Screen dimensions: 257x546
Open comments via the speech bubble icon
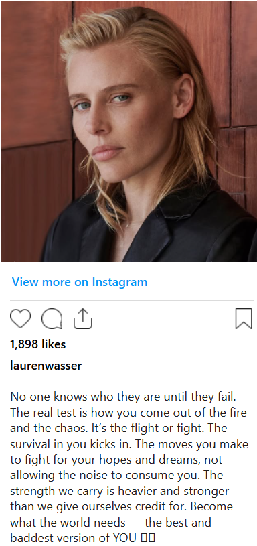(52, 319)
